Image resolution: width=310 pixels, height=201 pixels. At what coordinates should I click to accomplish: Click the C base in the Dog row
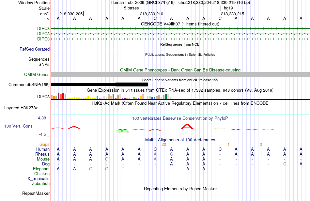coord(285,164)
